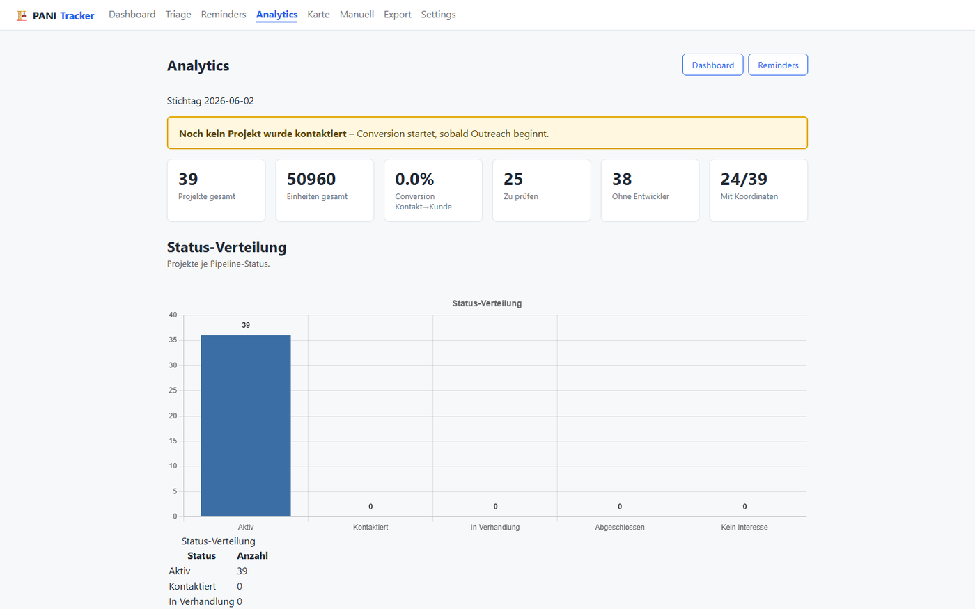Click 'Projekte je Pipeline-Status.' subtitle
Viewport: 975px width, 609px height.
[219, 264]
